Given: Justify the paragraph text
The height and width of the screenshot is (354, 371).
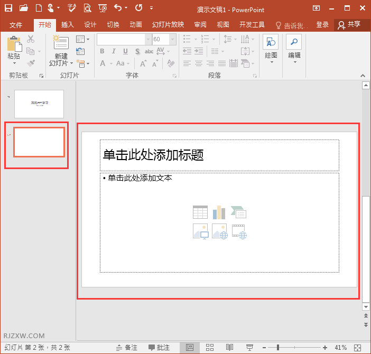Looking at the screenshot, I should click(x=221, y=63).
